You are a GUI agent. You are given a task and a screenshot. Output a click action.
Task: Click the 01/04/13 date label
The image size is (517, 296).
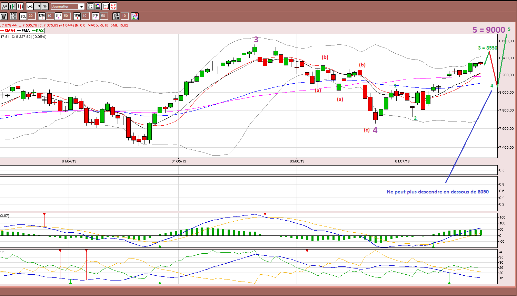69,161
